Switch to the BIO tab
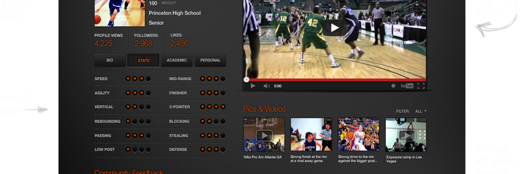 click(x=110, y=60)
